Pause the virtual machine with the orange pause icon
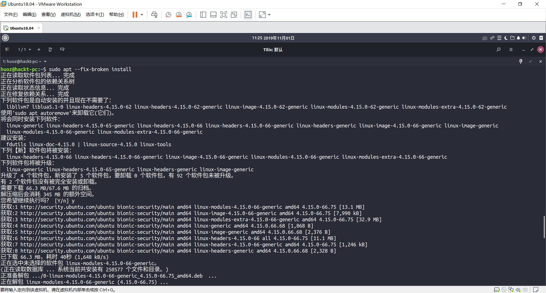The image size is (546, 293). point(135,15)
